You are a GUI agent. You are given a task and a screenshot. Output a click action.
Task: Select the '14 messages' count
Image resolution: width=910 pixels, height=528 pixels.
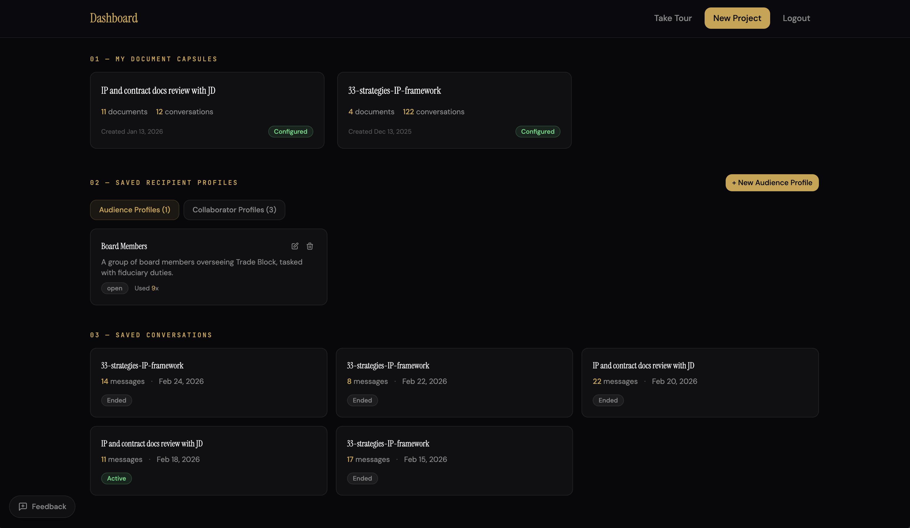tap(123, 381)
